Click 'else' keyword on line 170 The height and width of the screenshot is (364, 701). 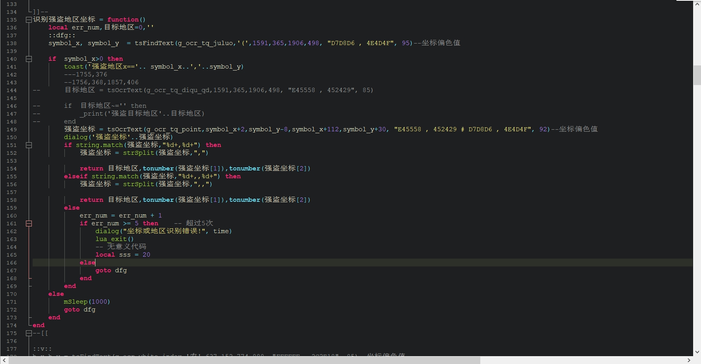(56, 294)
